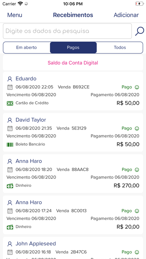Click the person icon beside John Appleseed
Image resolution: width=146 pixels, height=259 pixels.
10,244
